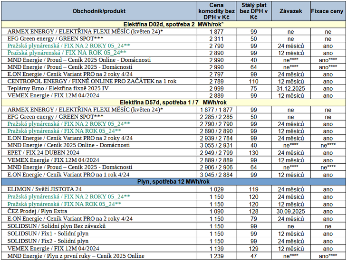Select the price cell '2 999'

coord(216,88)
